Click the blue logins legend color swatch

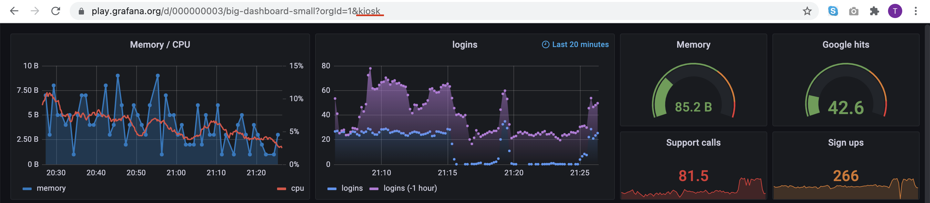point(332,188)
